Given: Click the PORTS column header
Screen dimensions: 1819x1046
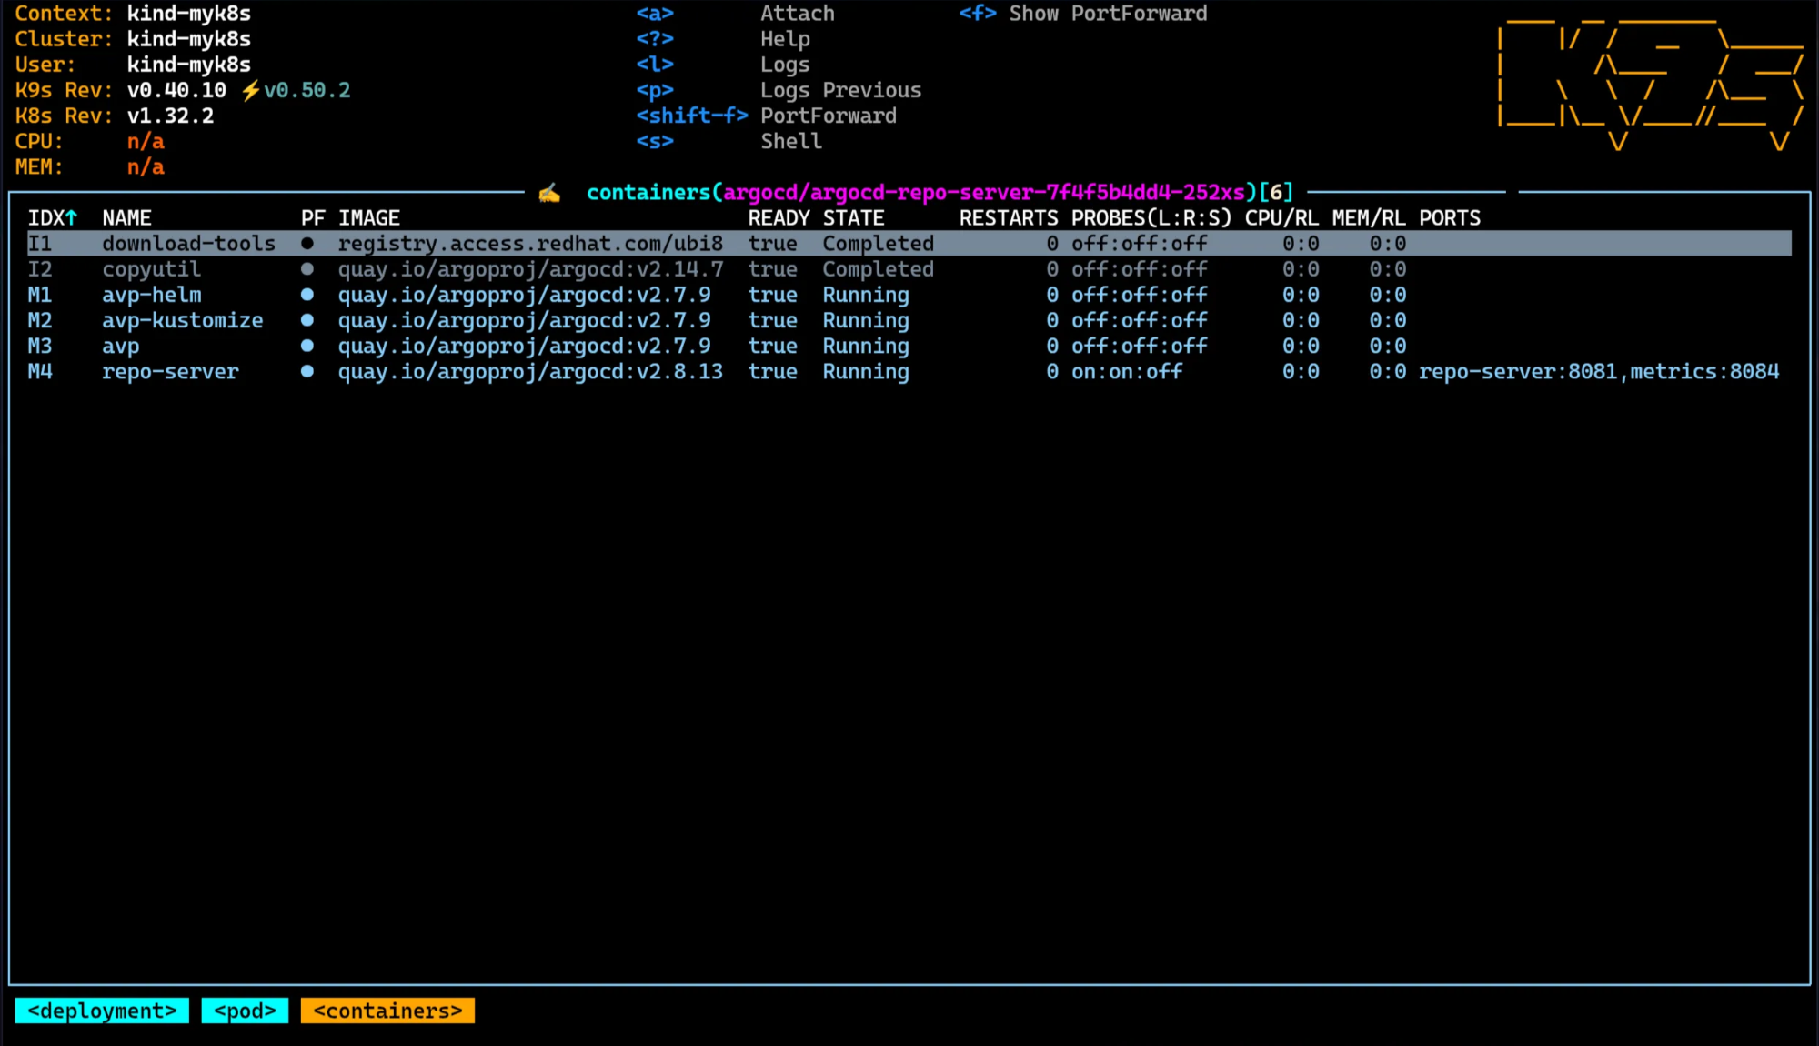Looking at the screenshot, I should tap(1450, 218).
